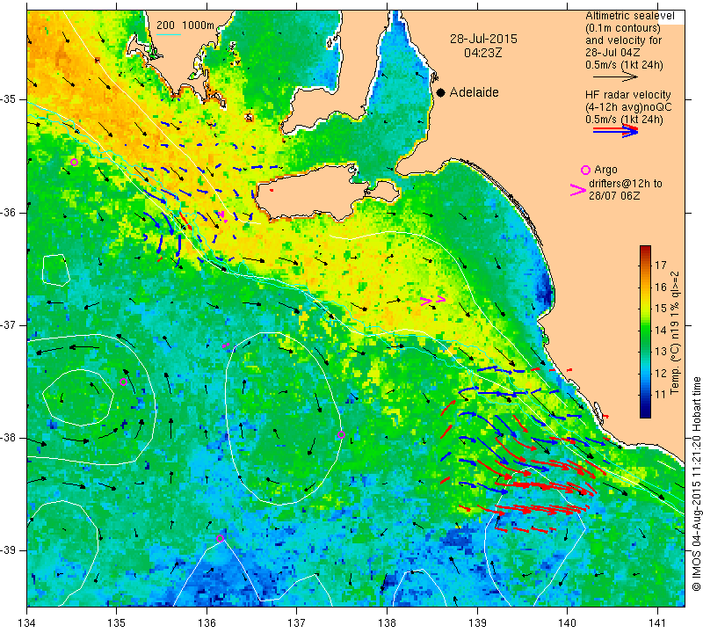Click the cyan 200 1000m isobath legend line
Screen dimensions: 703x633
click(x=169, y=34)
